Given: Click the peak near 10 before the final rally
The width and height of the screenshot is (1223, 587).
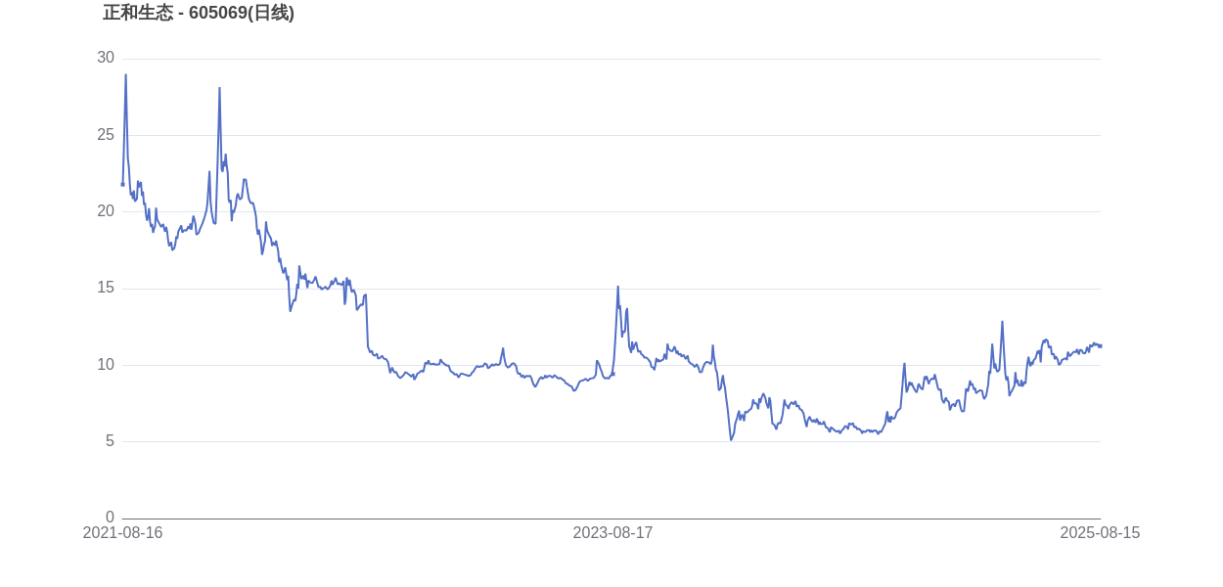Looking at the screenshot, I should (904, 364).
